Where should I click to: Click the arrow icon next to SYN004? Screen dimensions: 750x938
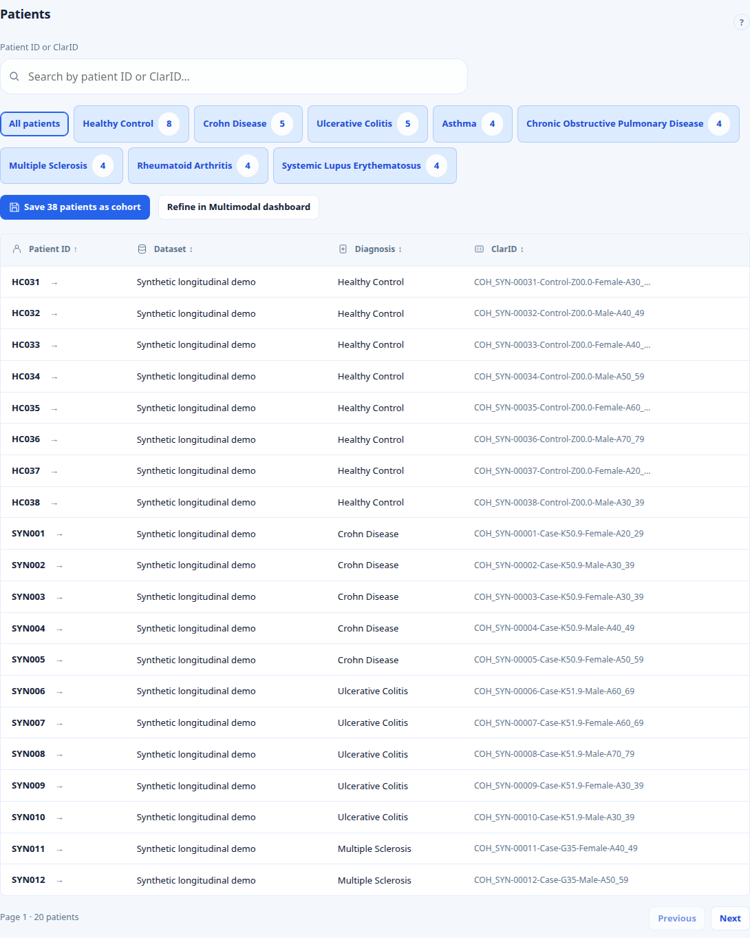[x=60, y=629]
